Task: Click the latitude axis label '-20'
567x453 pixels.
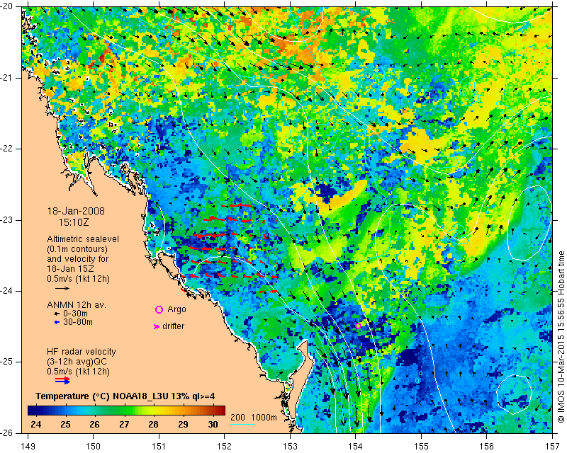Action: point(6,6)
